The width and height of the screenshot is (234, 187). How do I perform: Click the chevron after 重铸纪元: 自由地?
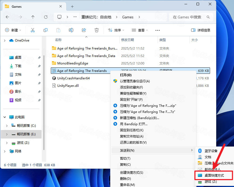[117, 17]
